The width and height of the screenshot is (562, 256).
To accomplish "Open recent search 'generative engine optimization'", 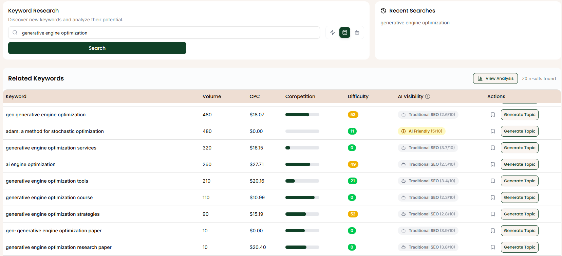I will click(x=415, y=23).
